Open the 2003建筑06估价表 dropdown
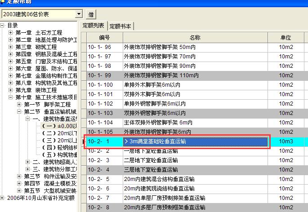 (79, 14)
